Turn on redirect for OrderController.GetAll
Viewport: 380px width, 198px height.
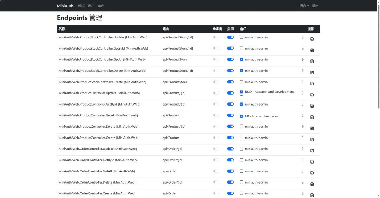216,171
